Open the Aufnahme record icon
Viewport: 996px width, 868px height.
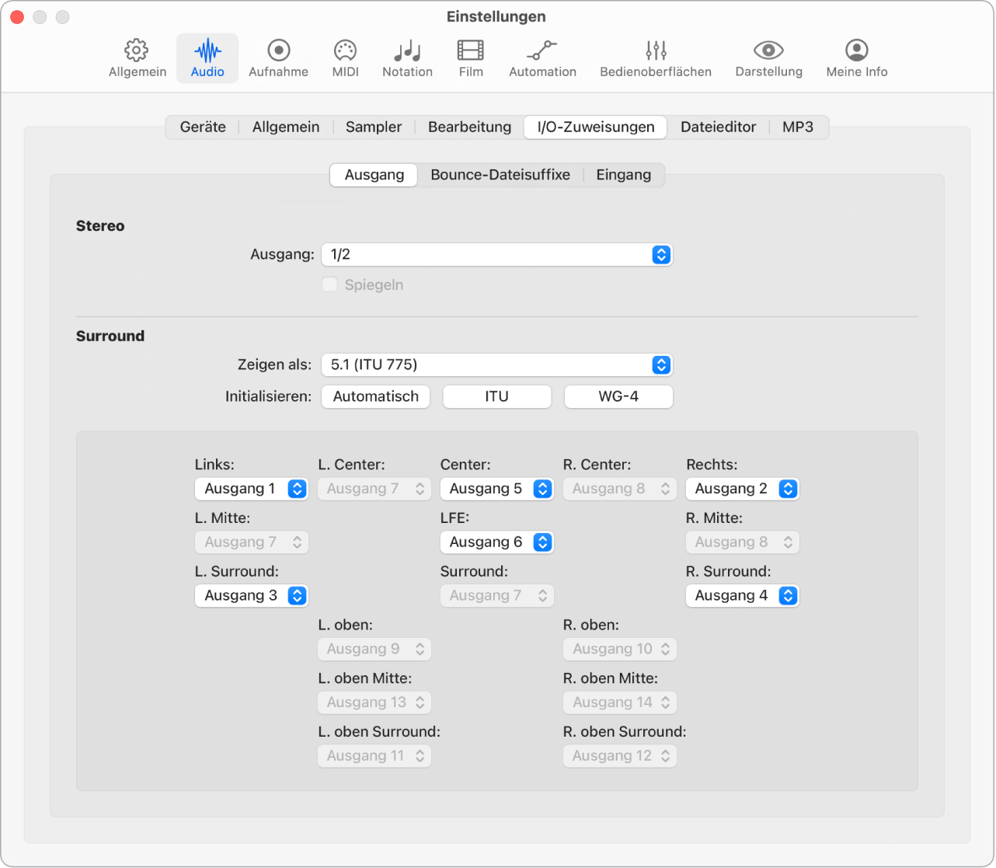pyautogui.click(x=278, y=51)
